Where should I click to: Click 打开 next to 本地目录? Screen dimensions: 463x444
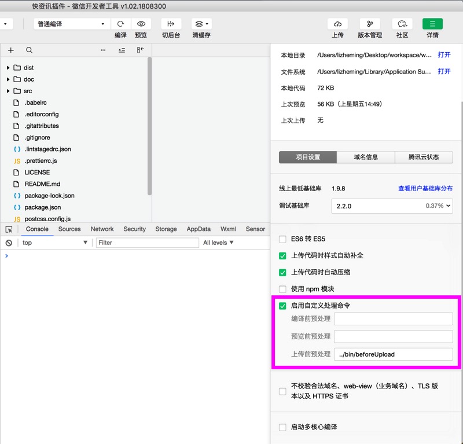point(444,54)
